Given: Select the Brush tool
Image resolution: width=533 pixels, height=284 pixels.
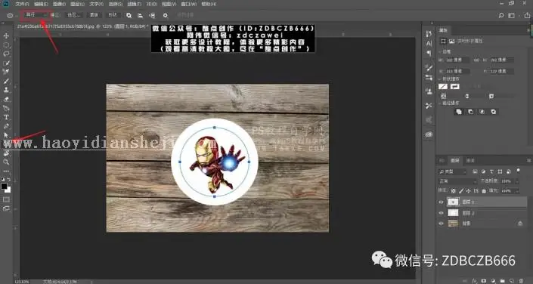Looking at the screenshot, I should point(6,81).
